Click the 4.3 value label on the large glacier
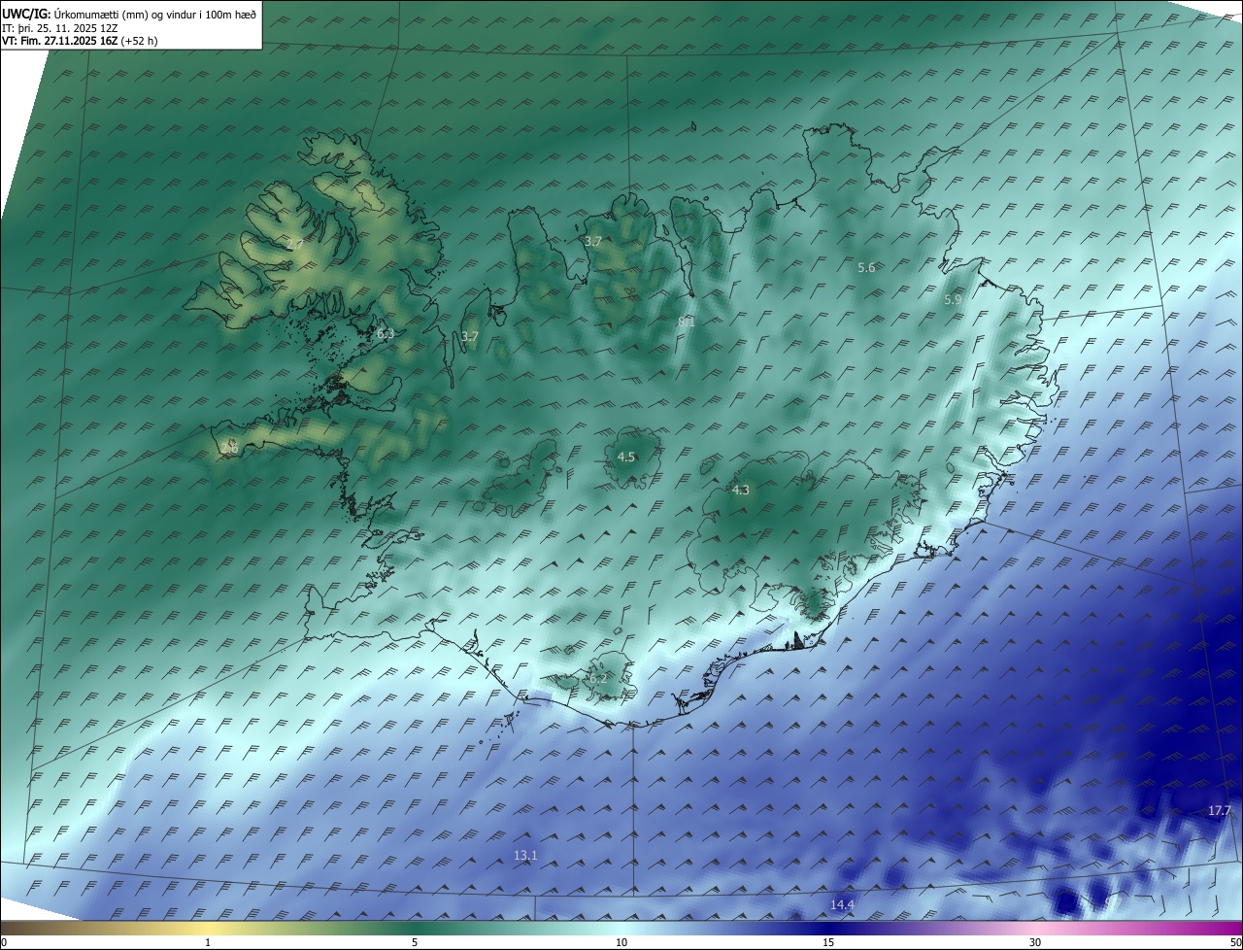 click(x=741, y=491)
